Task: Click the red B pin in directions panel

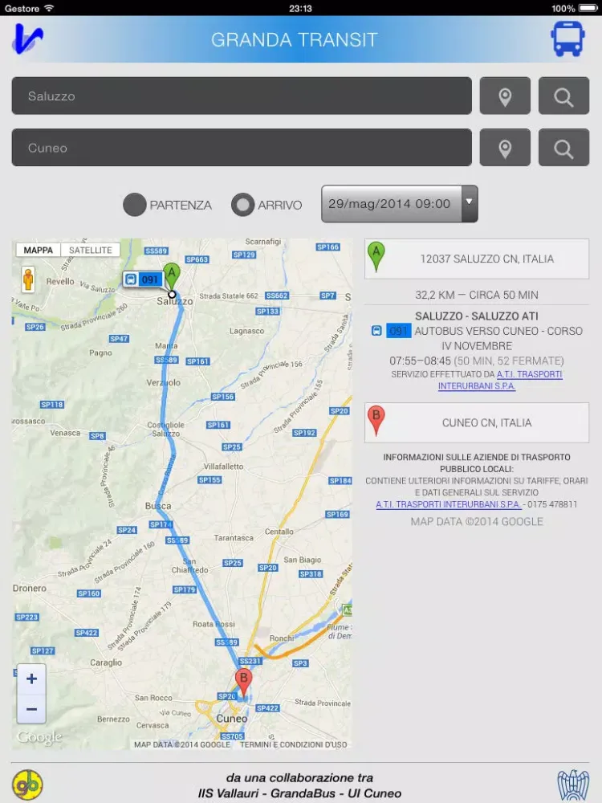Action: coord(376,421)
